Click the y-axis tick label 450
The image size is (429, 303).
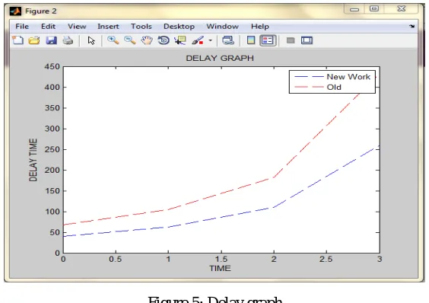pyautogui.click(x=52, y=66)
